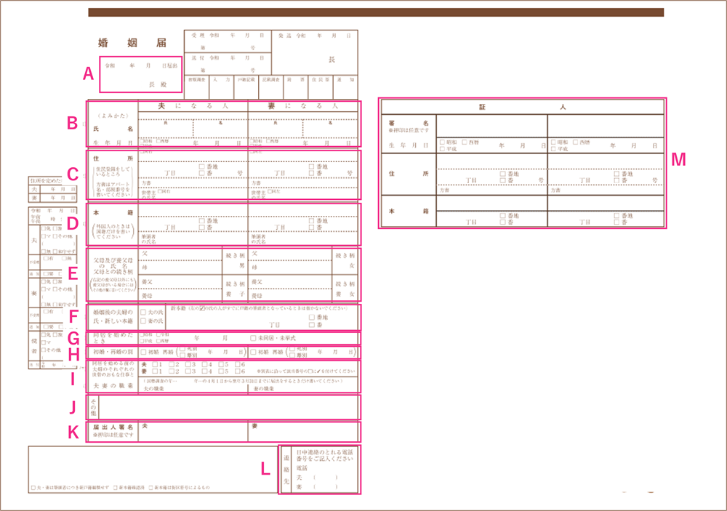
Task: Click the first witness's signature field
Action: click(x=491, y=126)
